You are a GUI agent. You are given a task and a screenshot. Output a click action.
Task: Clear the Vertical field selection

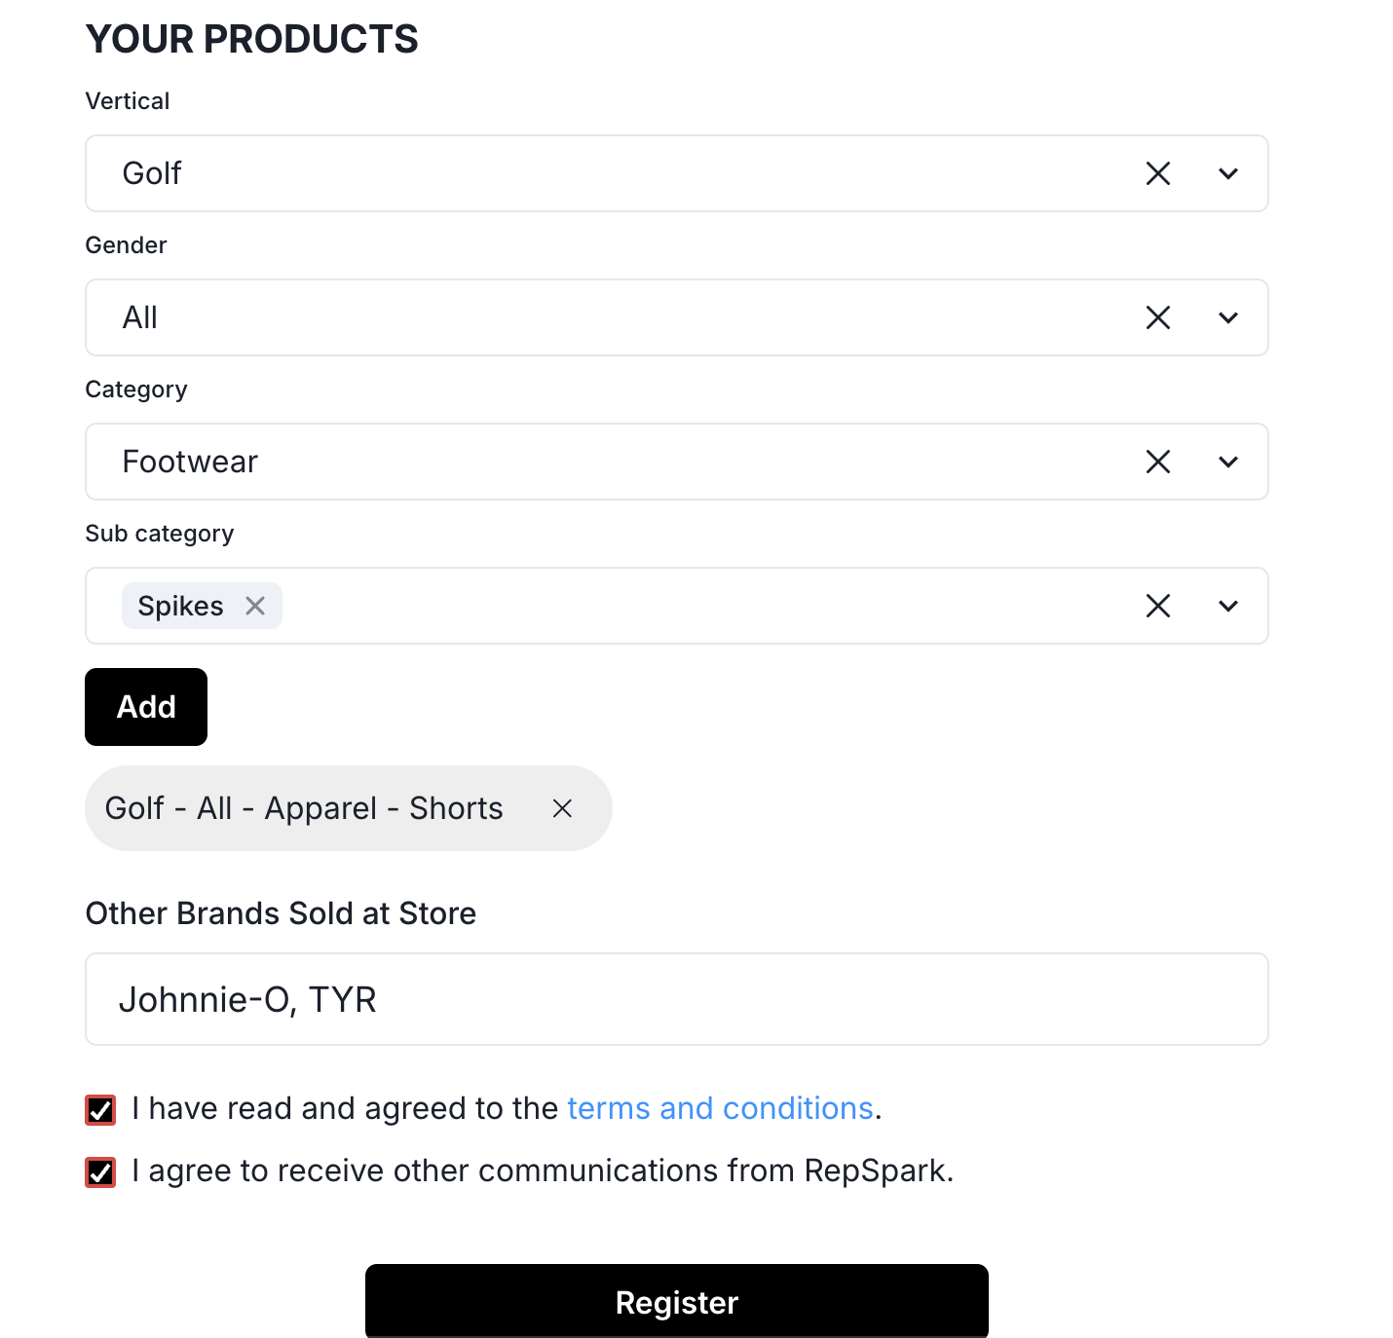(1157, 173)
